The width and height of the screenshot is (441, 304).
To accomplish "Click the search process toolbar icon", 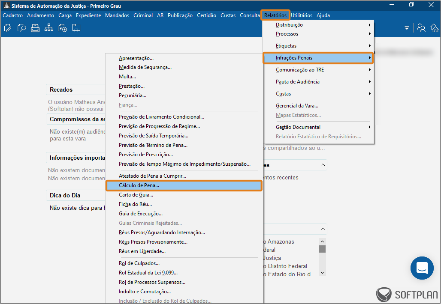I will point(21,28).
